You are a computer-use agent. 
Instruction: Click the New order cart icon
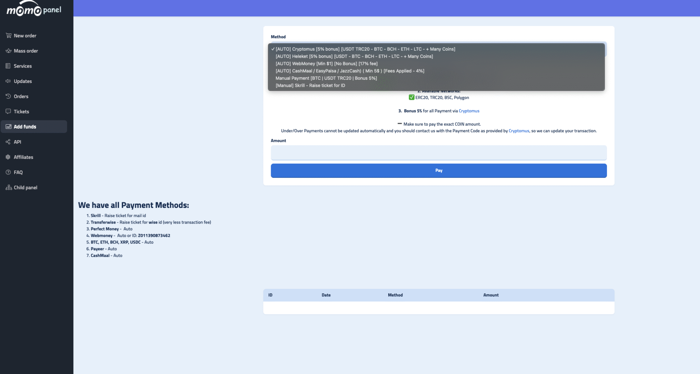[x=9, y=36]
